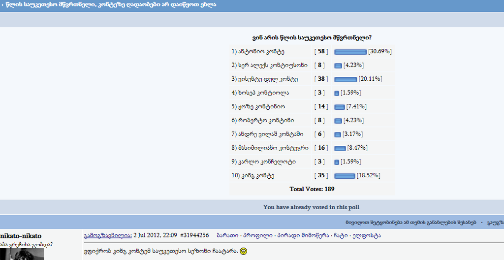Click post number #31944256
This screenshot has height=260, width=504.
(x=194, y=235)
